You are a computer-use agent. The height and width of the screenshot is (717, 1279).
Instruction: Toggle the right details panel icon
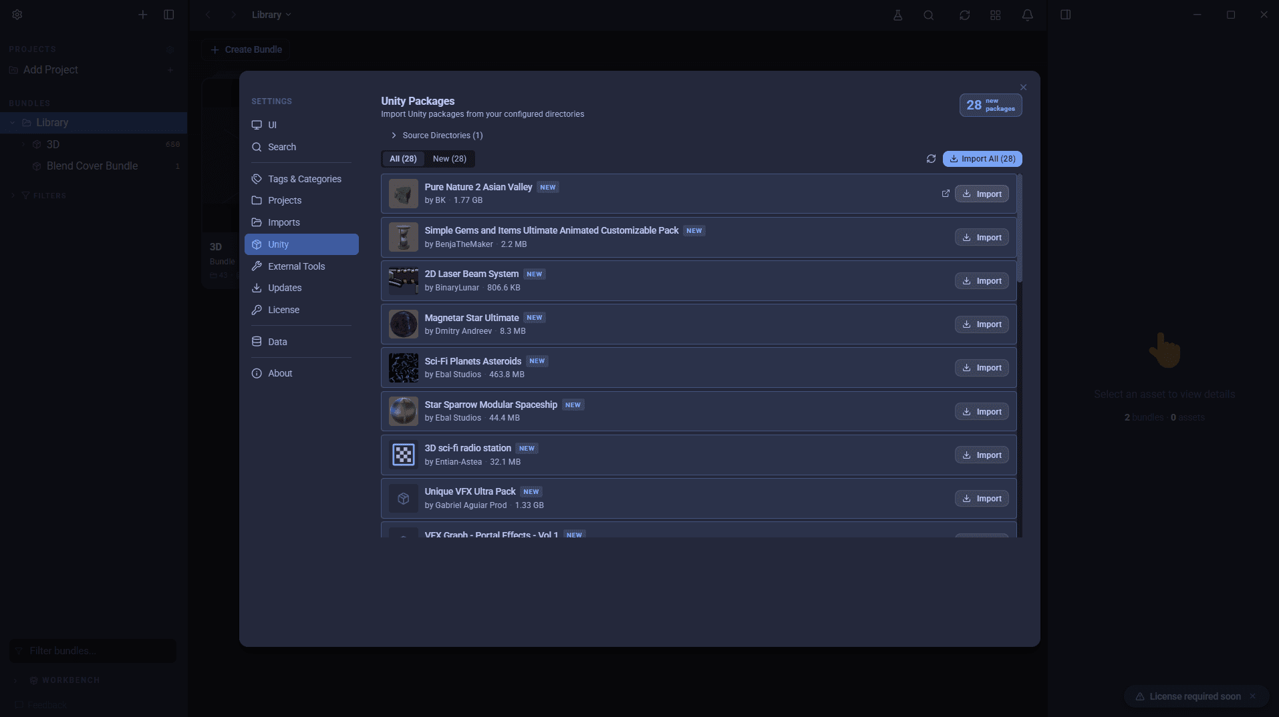pos(1066,15)
